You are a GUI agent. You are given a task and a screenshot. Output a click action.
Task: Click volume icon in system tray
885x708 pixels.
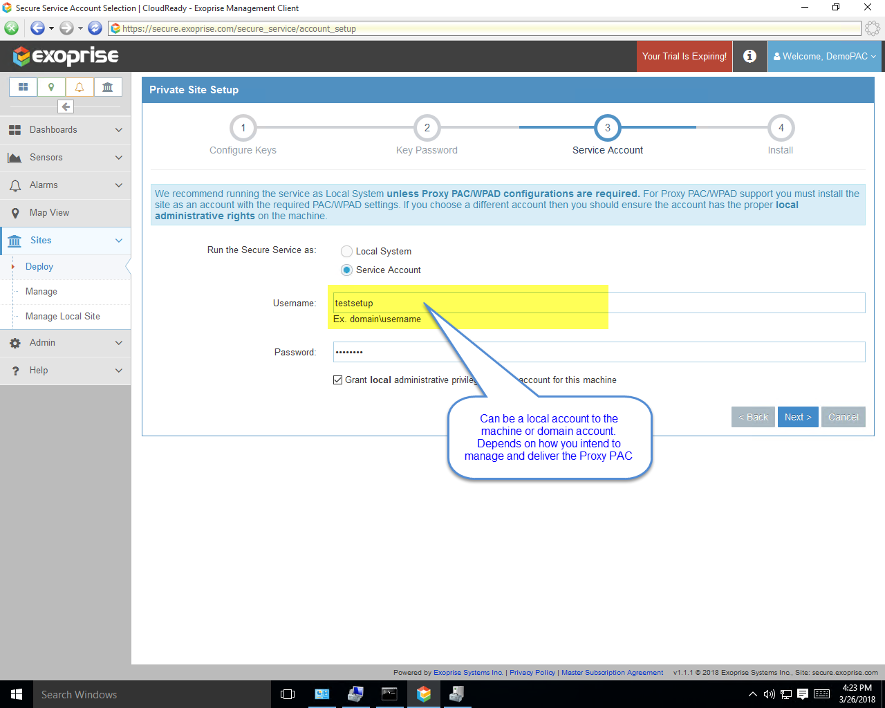pyautogui.click(x=770, y=694)
